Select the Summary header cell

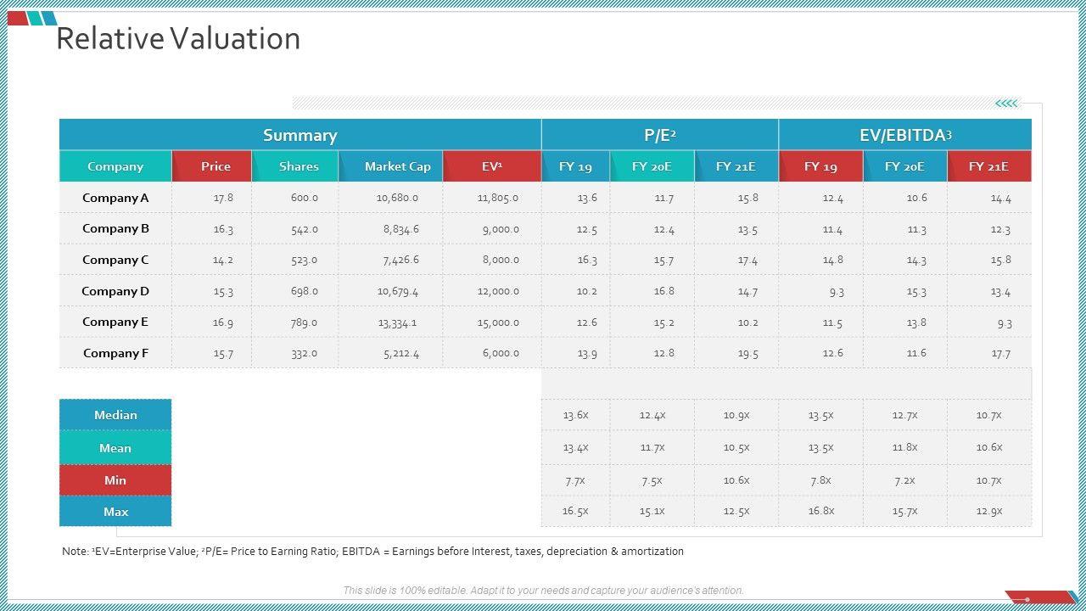point(299,135)
